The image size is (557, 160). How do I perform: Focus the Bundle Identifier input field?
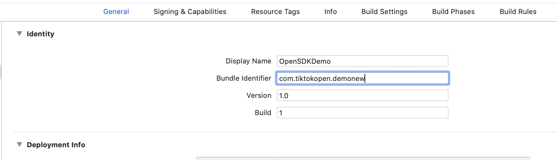tap(362, 78)
